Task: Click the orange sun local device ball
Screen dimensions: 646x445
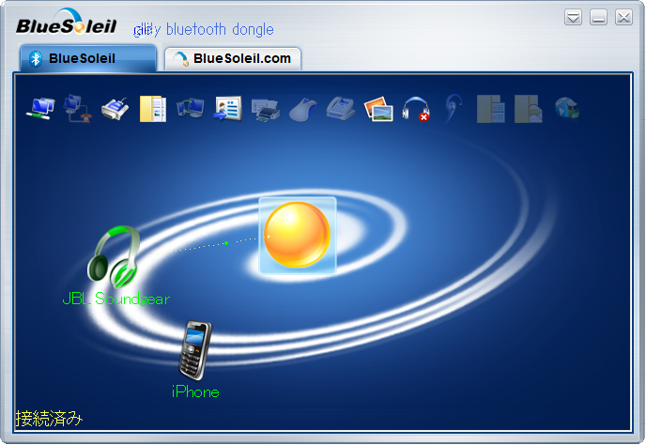Action: 297,235
